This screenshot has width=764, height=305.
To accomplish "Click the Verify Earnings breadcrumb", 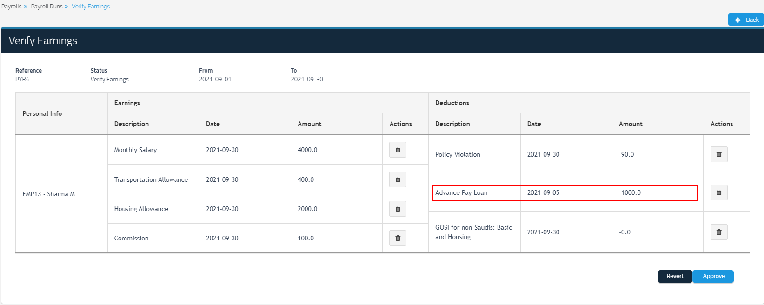I will pos(91,7).
